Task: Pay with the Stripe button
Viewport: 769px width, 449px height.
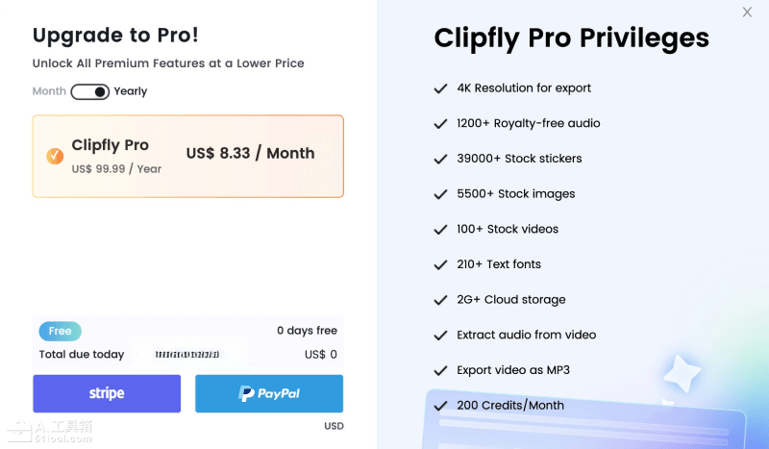Action: pyautogui.click(x=107, y=393)
